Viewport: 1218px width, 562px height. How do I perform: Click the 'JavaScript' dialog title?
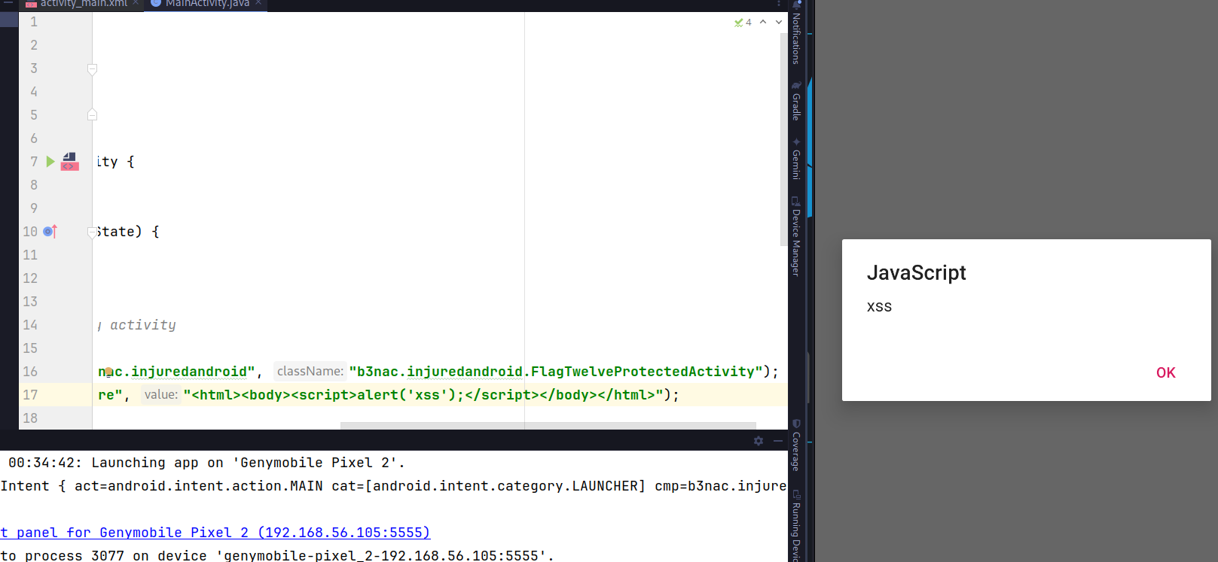[x=916, y=272]
